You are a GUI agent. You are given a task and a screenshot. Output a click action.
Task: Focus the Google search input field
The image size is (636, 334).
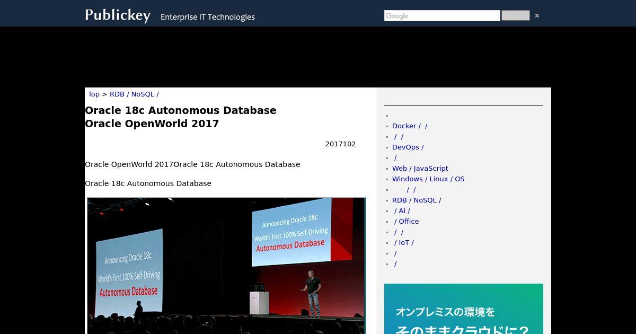click(442, 16)
